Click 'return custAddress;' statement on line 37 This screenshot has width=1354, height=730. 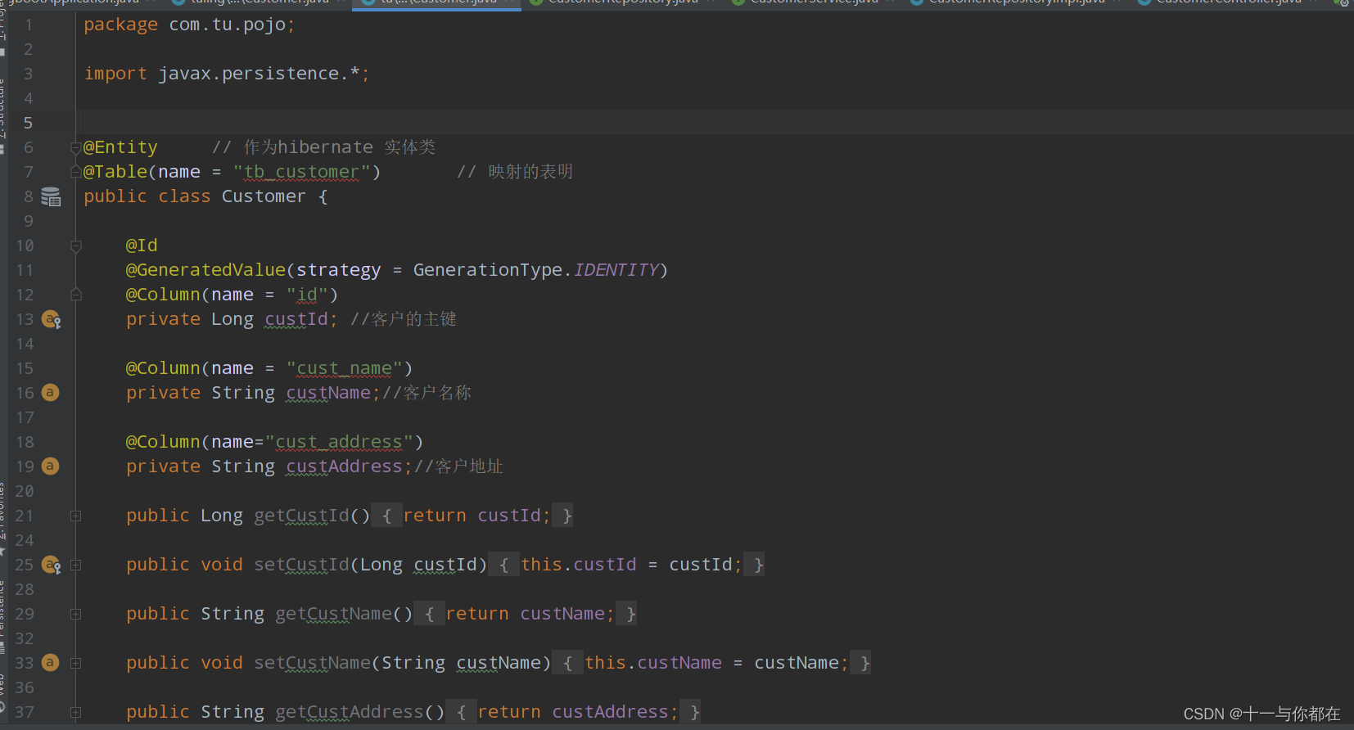pyautogui.click(x=578, y=712)
